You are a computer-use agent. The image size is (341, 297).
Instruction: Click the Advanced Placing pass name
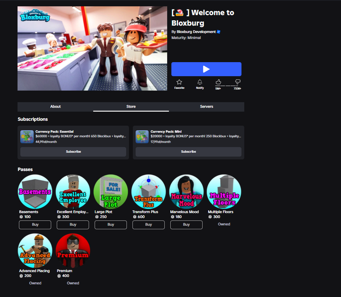[x=34, y=271]
